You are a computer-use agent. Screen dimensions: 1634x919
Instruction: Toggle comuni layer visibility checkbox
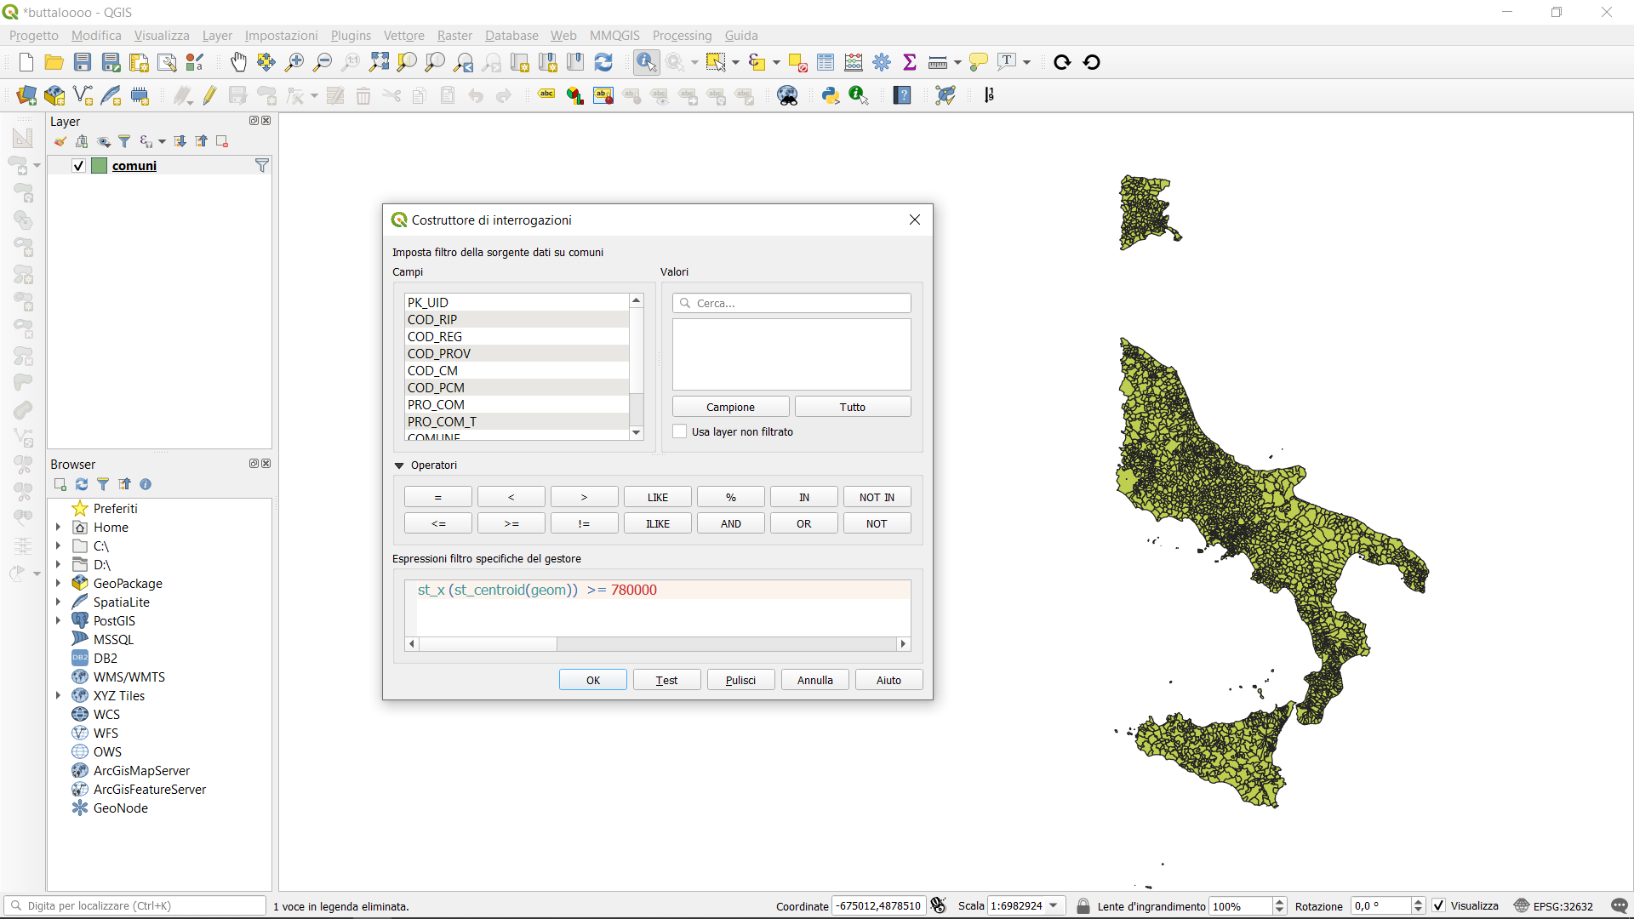78,165
